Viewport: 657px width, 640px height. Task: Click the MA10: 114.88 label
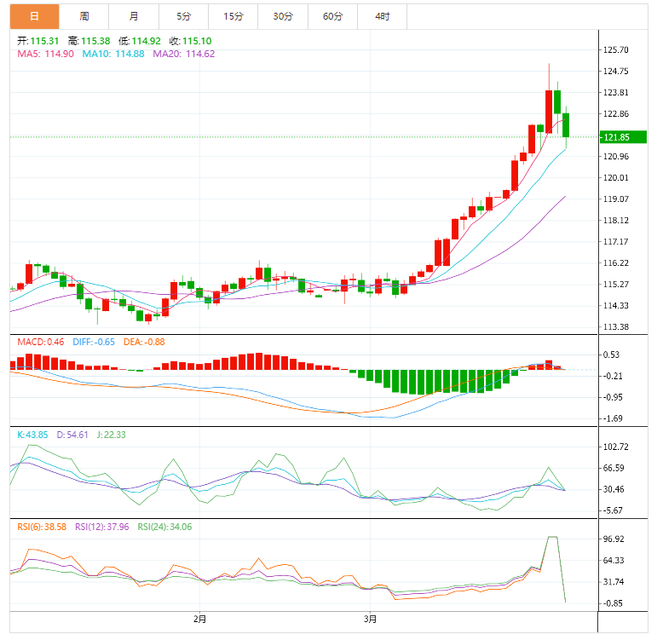(x=113, y=54)
